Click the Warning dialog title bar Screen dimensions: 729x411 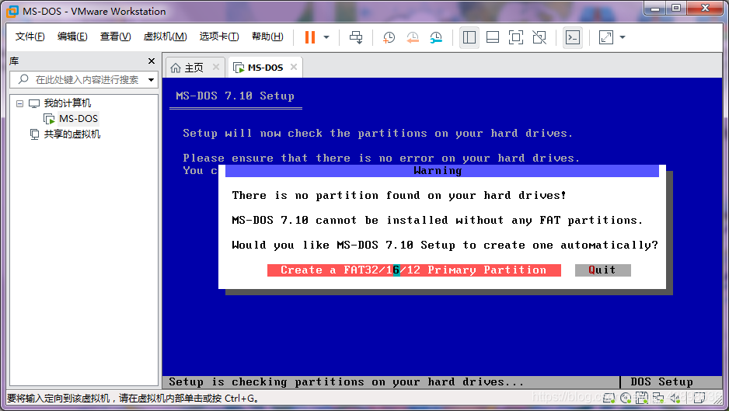click(x=441, y=171)
